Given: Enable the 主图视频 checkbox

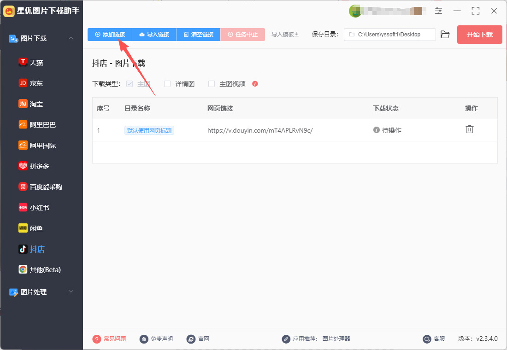Looking at the screenshot, I should (212, 84).
